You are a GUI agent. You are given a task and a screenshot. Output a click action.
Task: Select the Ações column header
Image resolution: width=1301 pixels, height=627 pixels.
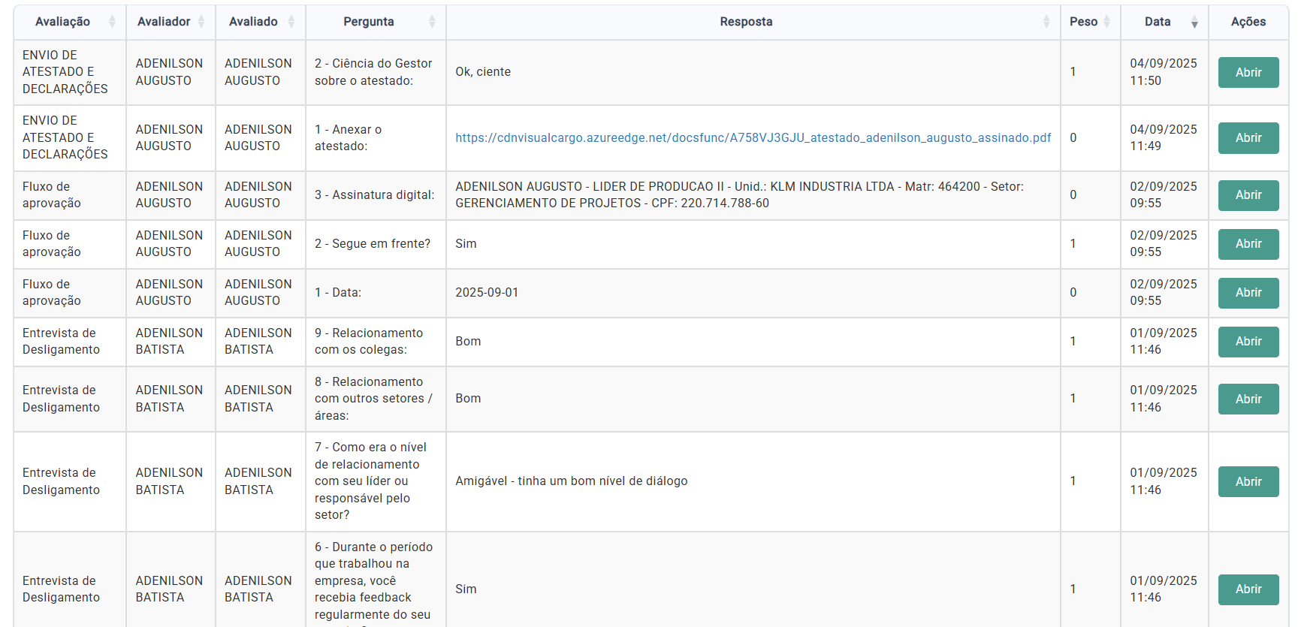[x=1248, y=22]
